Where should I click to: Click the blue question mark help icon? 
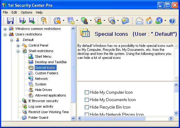[x=172, y=21]
